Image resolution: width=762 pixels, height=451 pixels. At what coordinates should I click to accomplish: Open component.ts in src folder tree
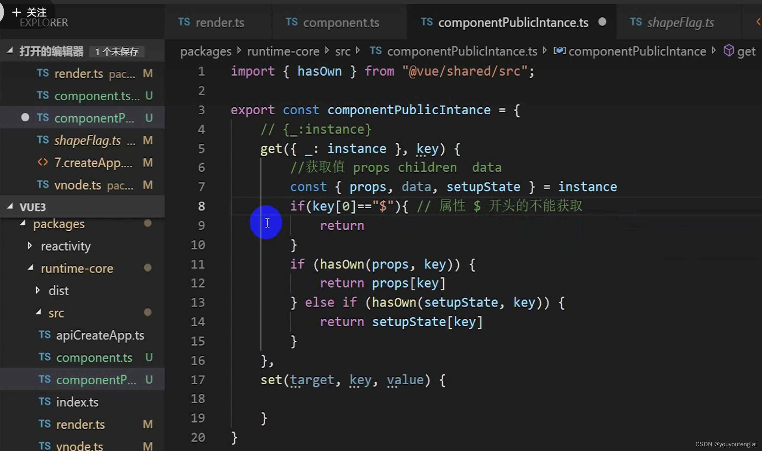click(x=82, y=357)
